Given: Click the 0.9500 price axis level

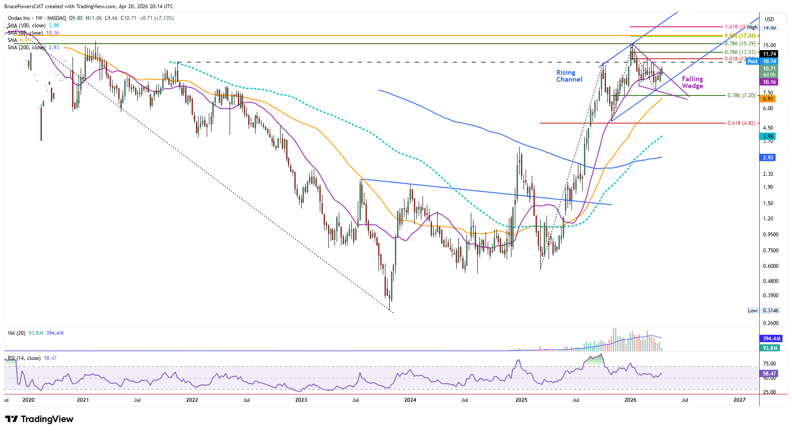Looking at the screenshot, I should [771, 235].
